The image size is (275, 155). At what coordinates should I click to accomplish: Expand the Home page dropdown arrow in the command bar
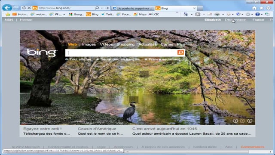(x=192, y=14)
